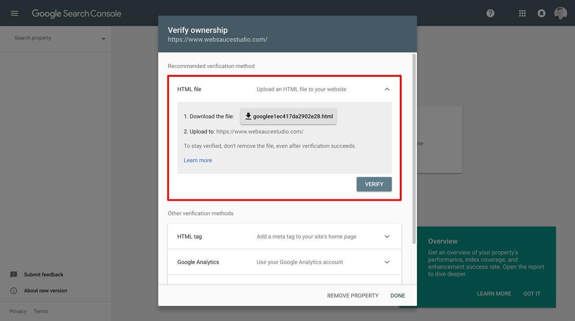The image size is (575, 321).
Task: Open the About new version link
Action: (x=45, y=290)
